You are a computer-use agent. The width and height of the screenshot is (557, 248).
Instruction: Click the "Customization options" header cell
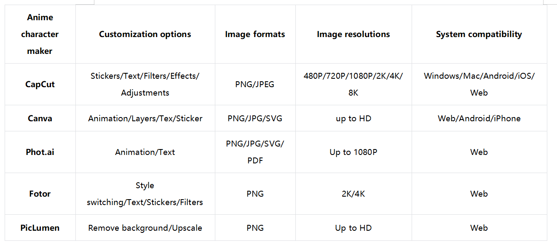145,34
